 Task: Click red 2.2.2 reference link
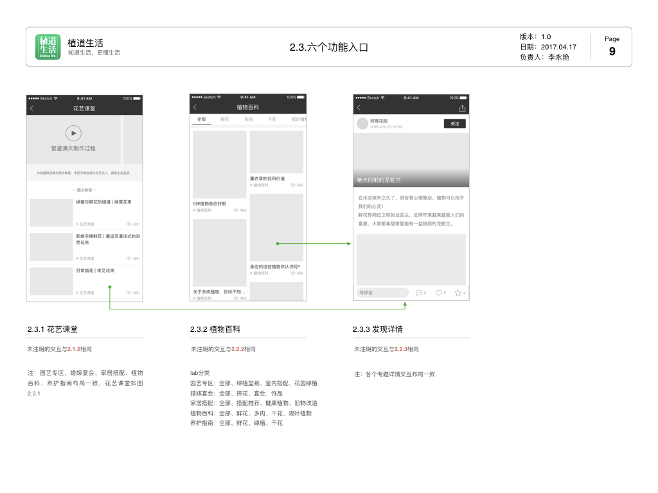[x=238, y=349]
